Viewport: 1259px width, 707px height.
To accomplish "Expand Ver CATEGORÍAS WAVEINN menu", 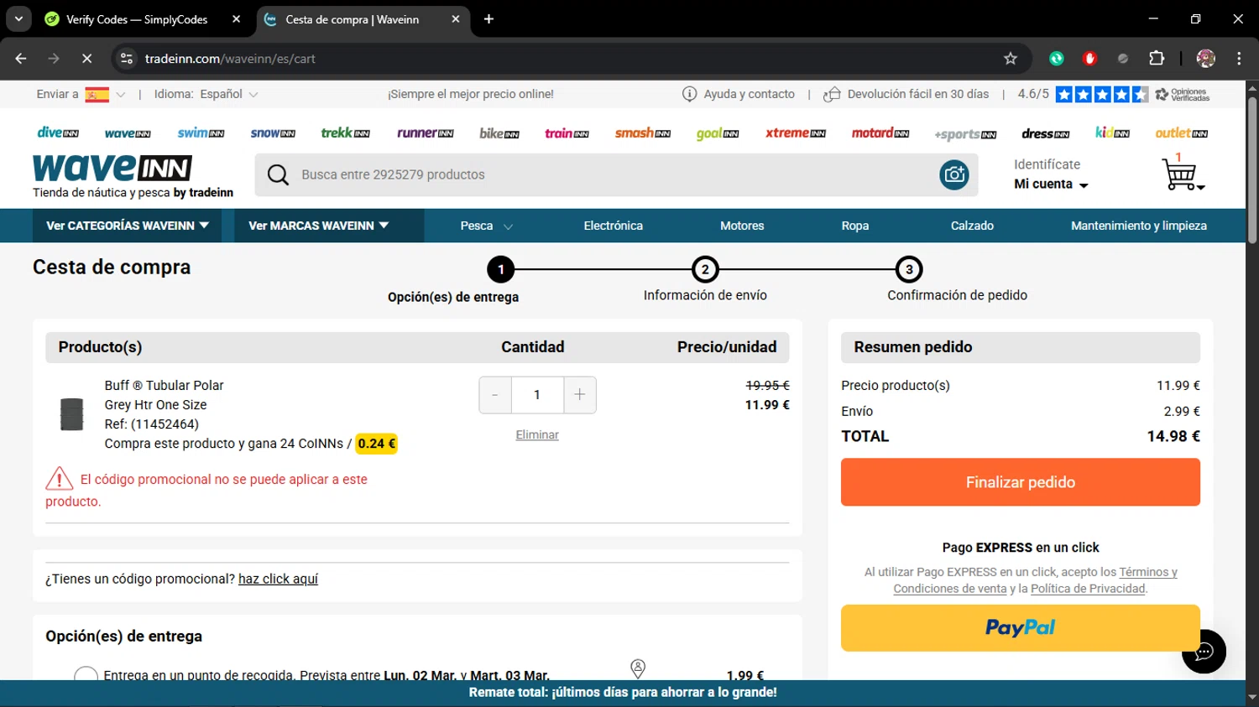I will pyautogui.click(x=128, y=226).
